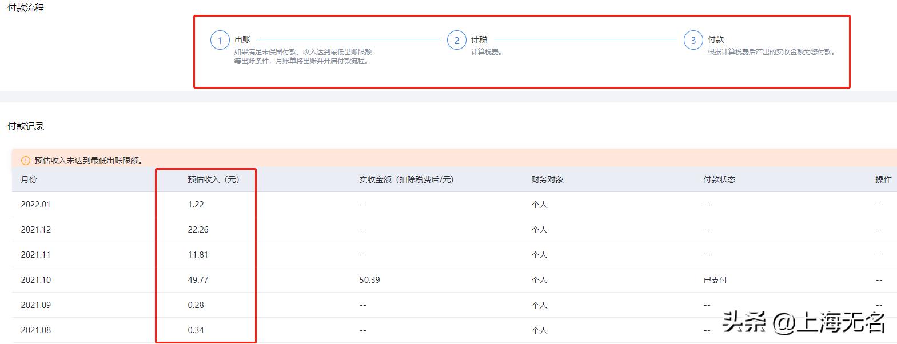Click the 付款流程 section heading
The width and height of the screenshot is (897, 344).
click(26, 8)
